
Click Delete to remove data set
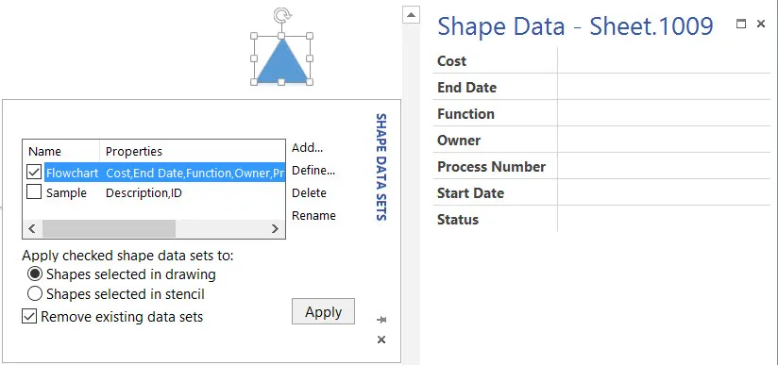309,193
